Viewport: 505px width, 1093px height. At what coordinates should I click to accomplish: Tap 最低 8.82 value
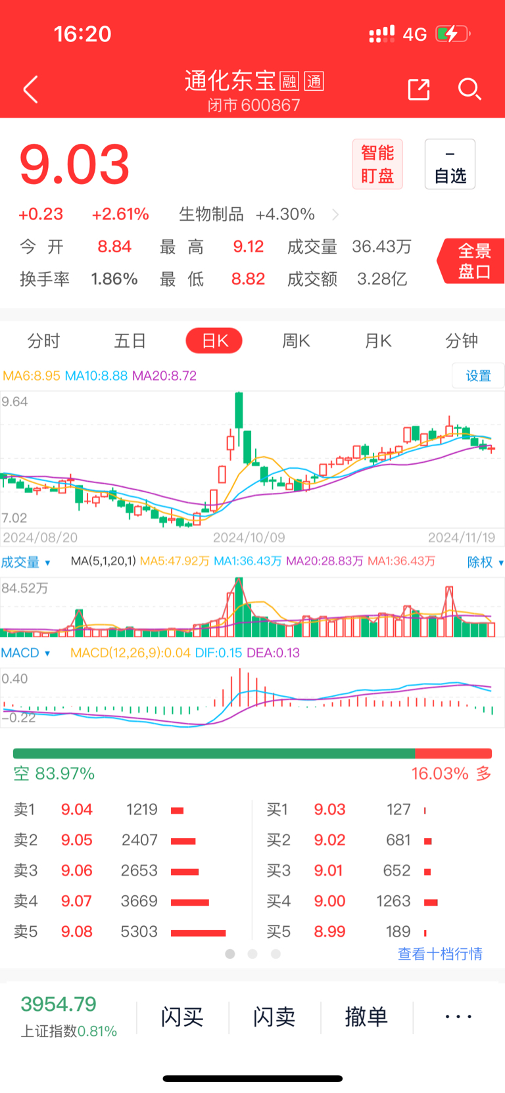(x=249, y=279)
